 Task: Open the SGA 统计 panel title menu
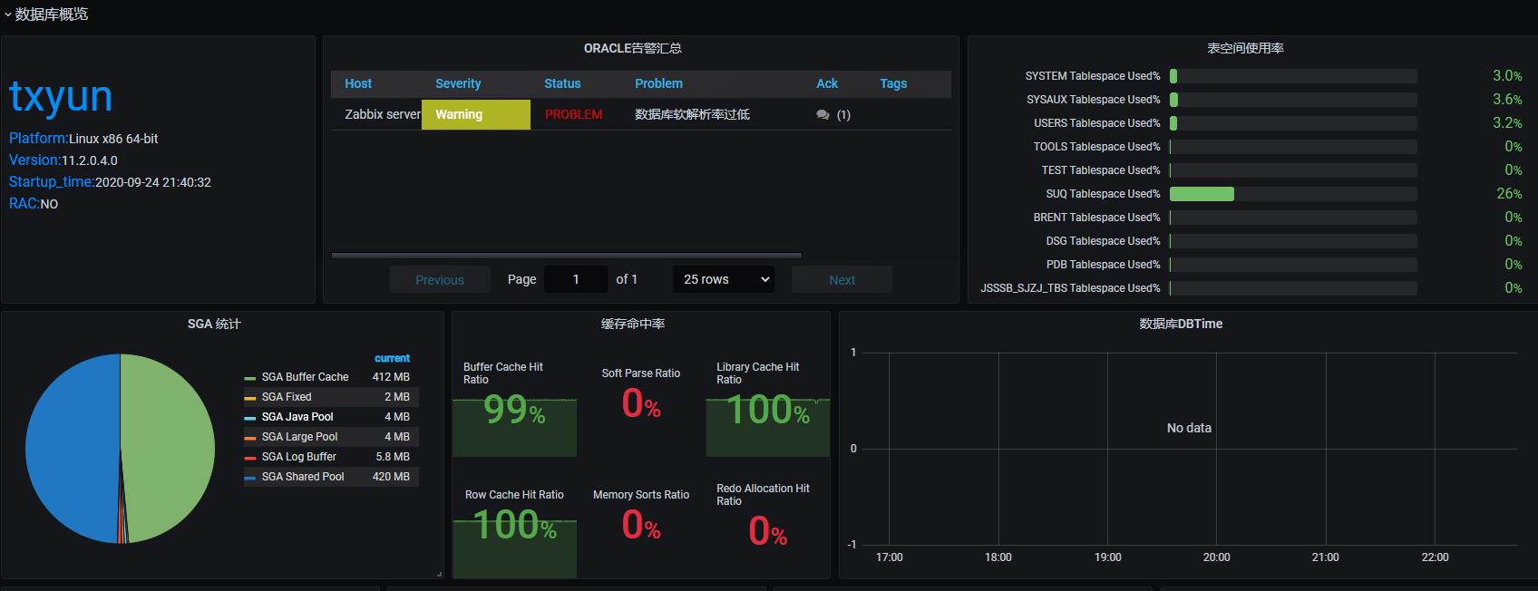(214, 324)
